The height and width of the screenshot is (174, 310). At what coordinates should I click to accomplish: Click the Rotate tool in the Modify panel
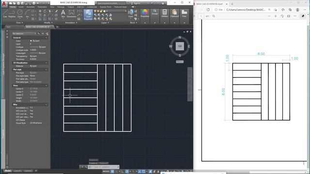(x=45, y=11)
